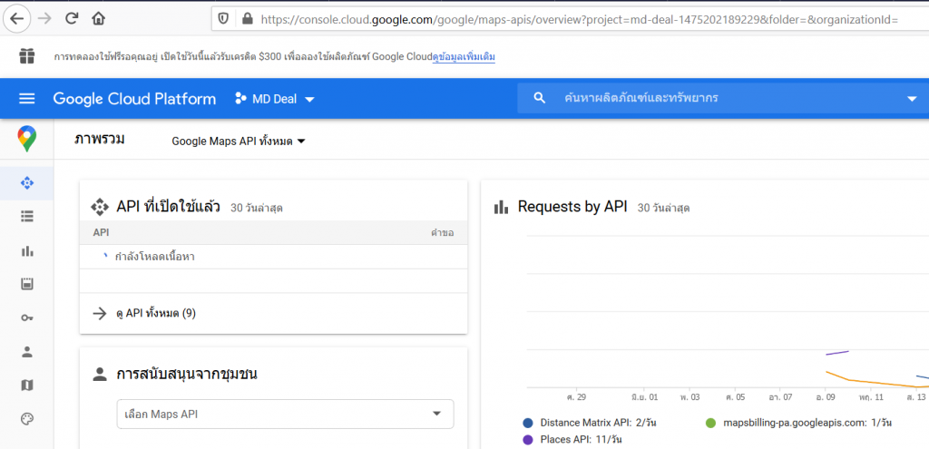The height and width of the screenshot is (449, 929).
Task: Click the Google Maps pin logo
Action: pos(26,139)
